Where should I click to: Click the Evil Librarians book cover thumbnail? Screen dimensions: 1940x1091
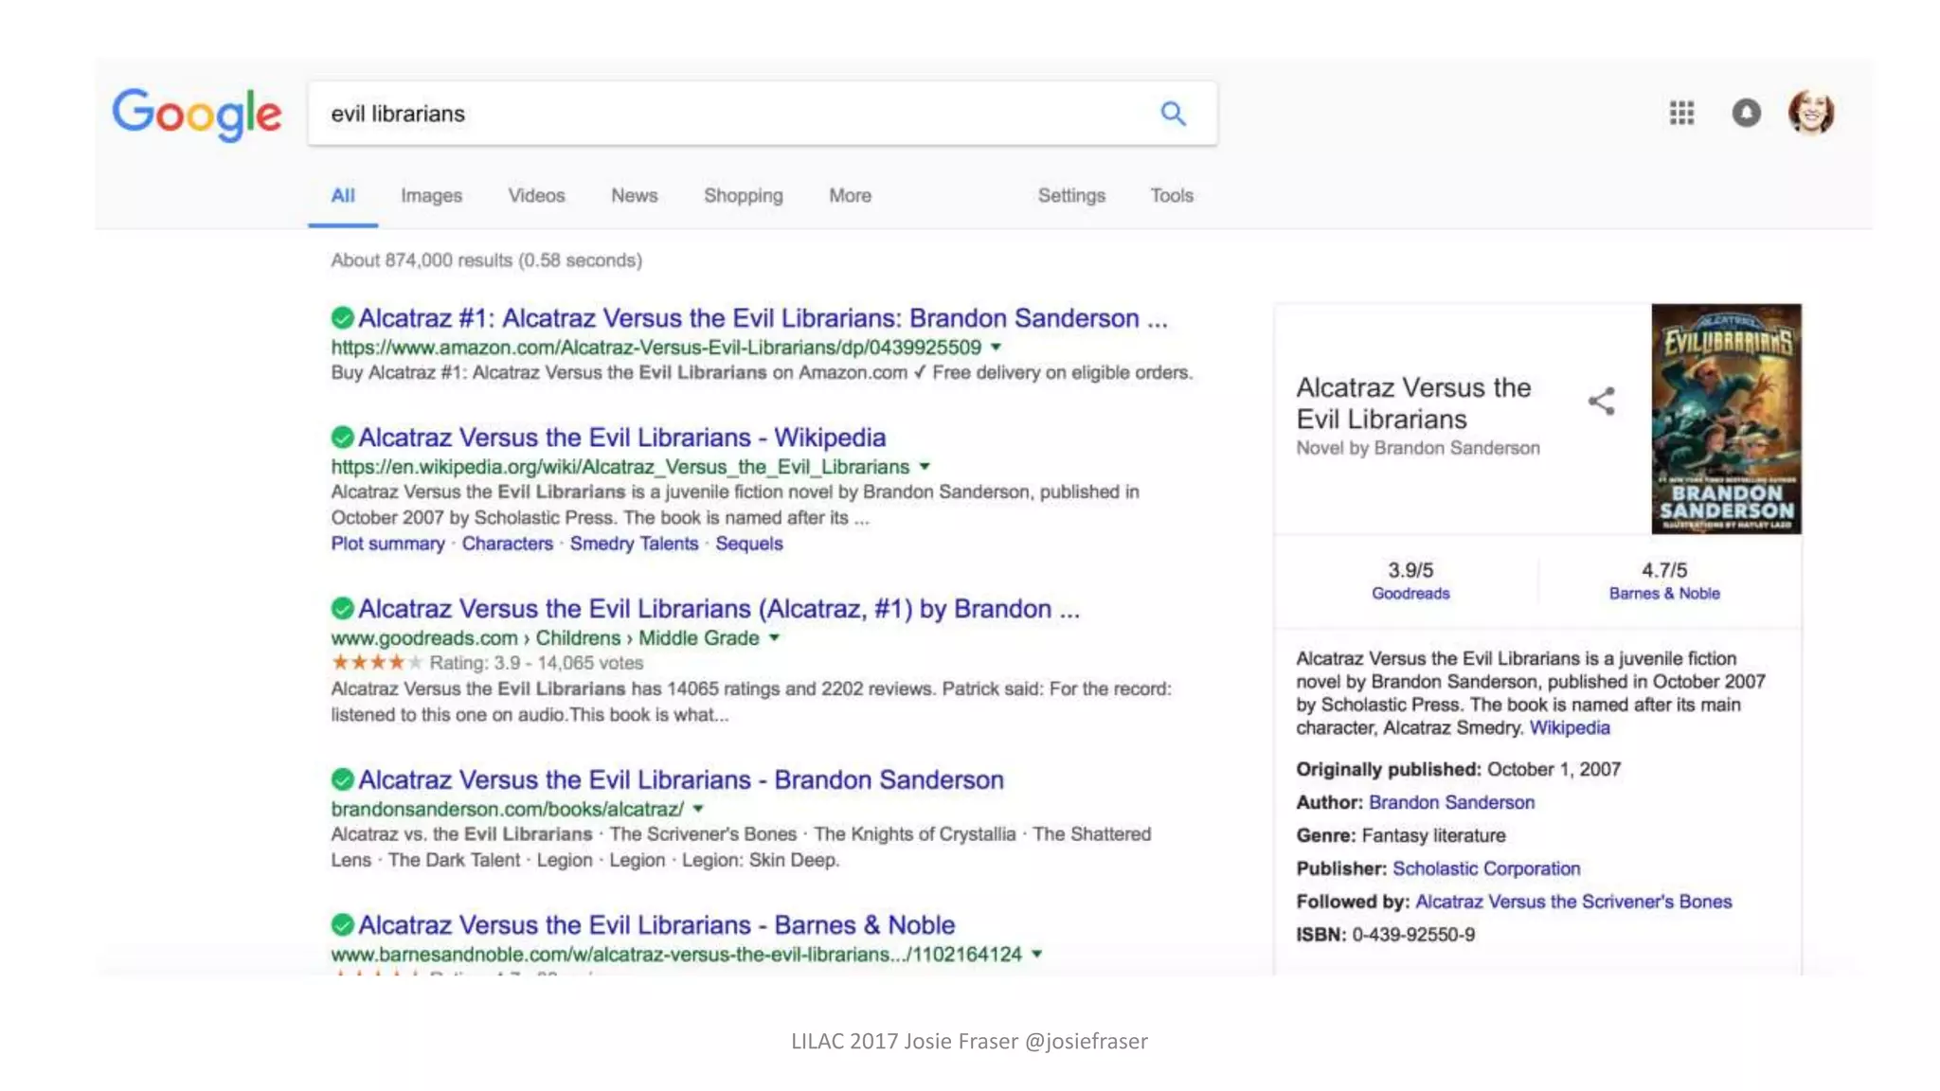tap(1725, 419)
